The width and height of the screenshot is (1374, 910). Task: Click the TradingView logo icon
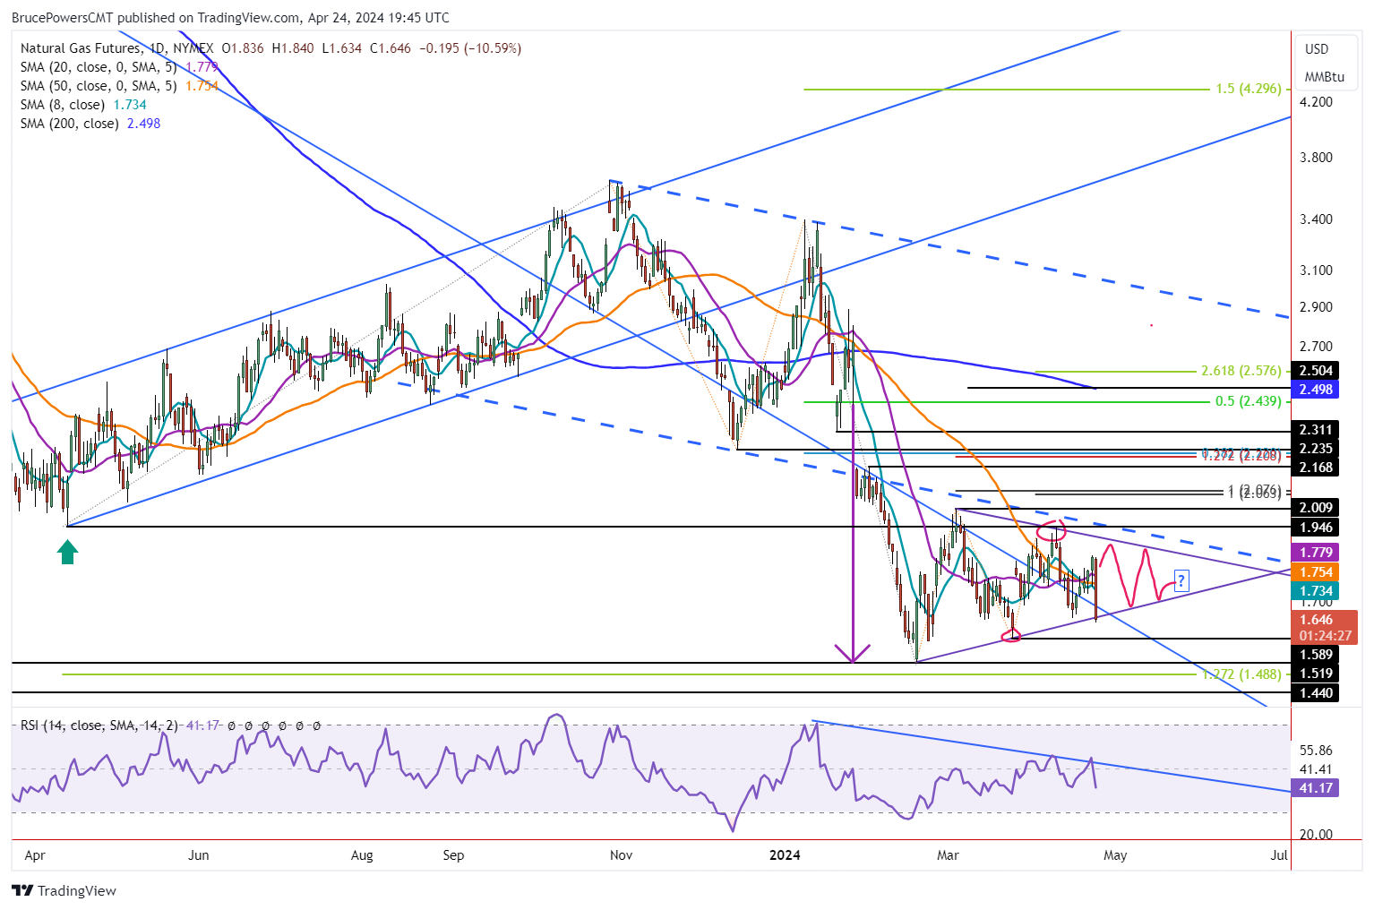pos(22,890)
